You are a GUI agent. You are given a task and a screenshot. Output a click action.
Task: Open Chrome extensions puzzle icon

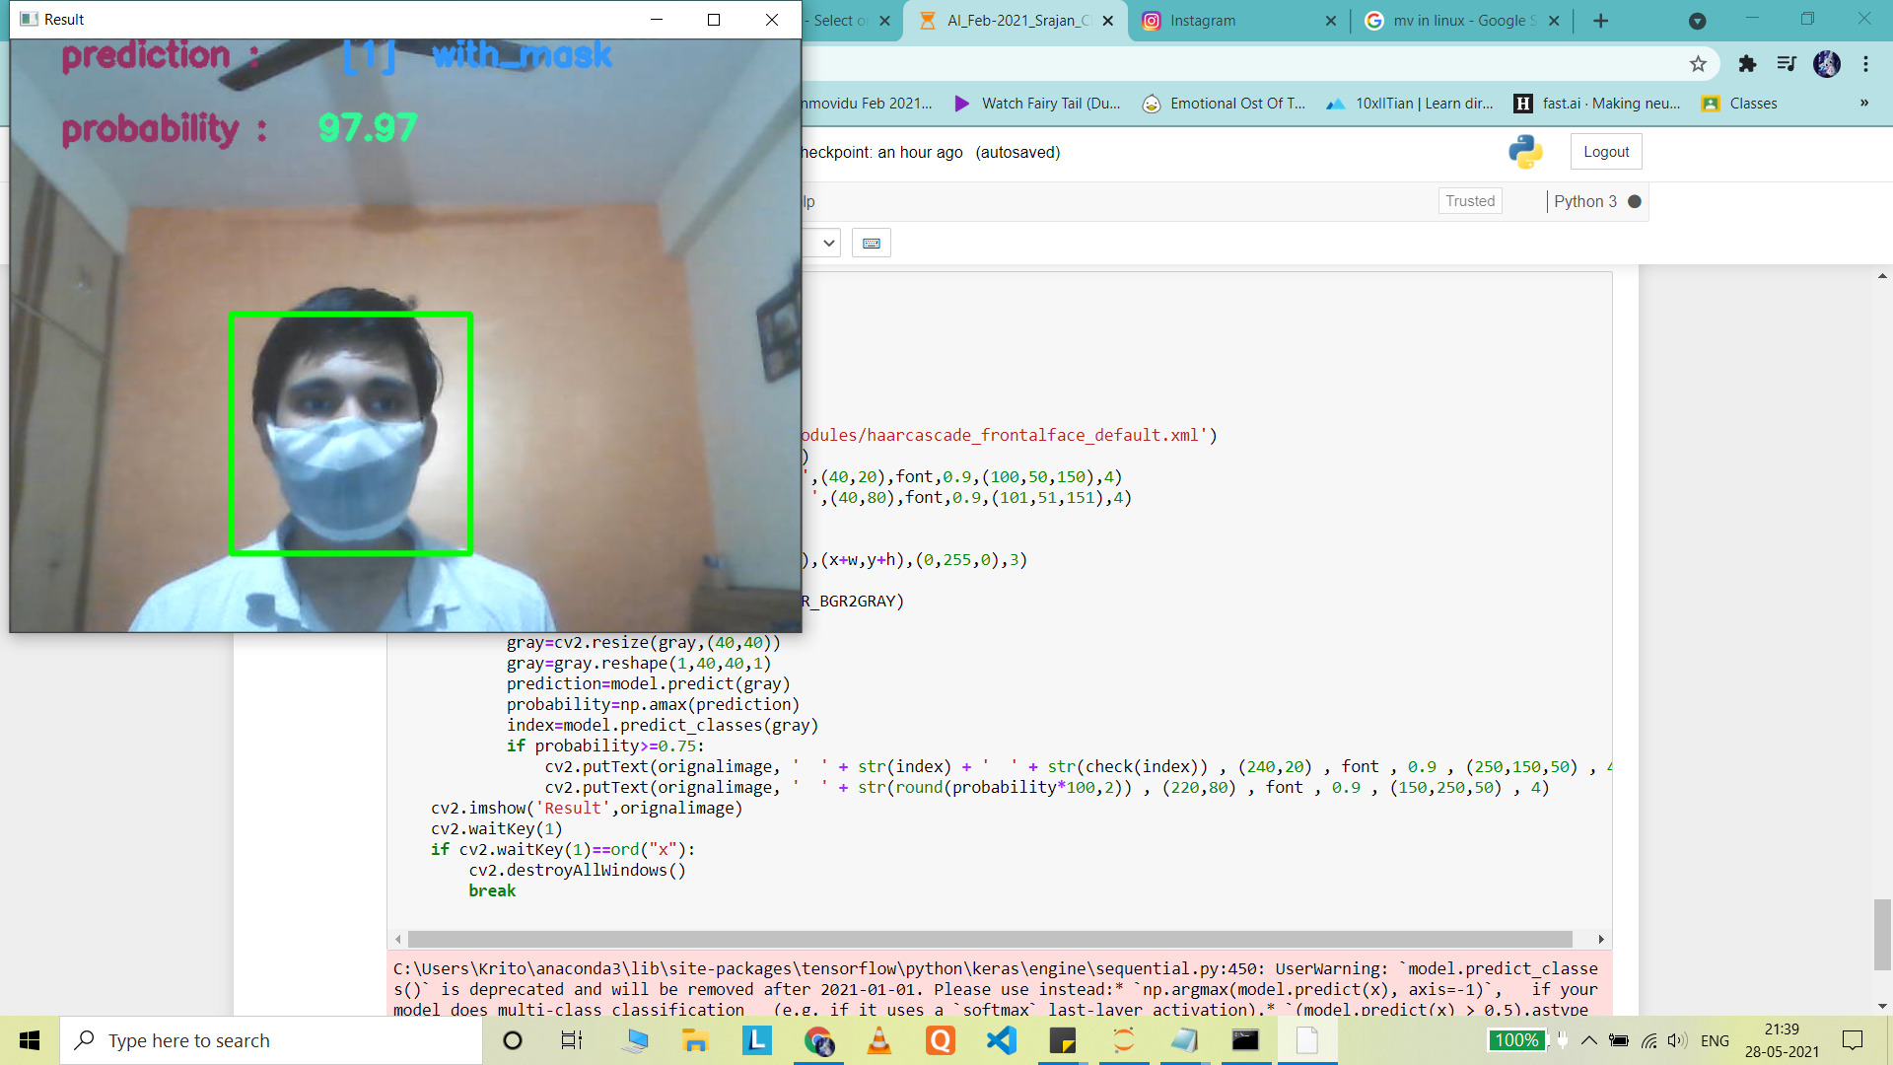click(1747, 64)
